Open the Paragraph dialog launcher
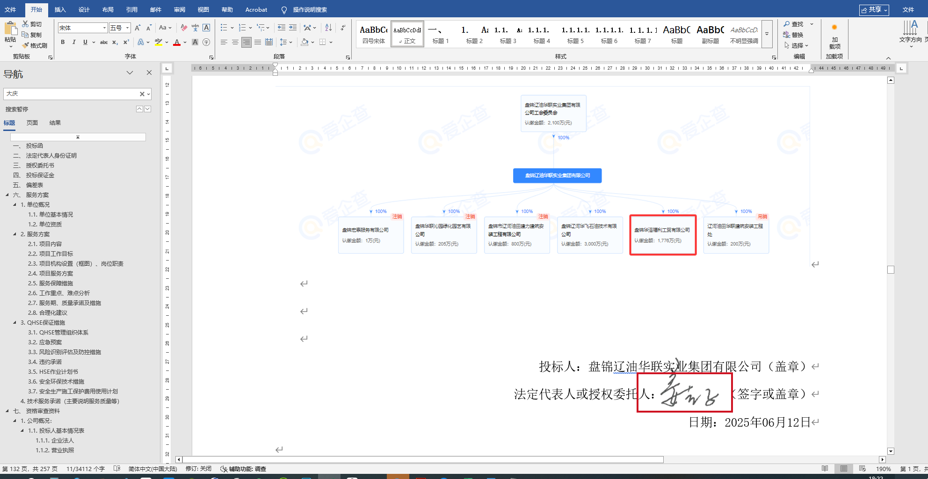The image size is (928, 479). (x=348, y=57)
